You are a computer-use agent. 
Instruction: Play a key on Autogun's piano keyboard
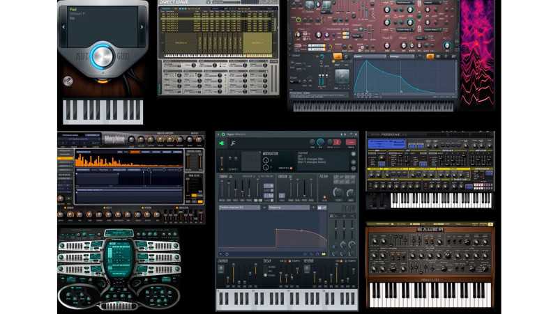103,112
